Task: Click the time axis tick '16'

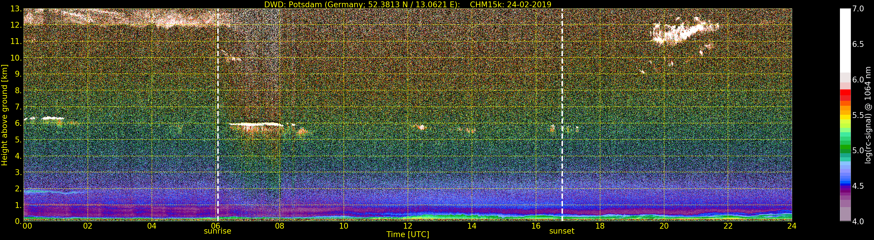Action: (x=536, y=226)
